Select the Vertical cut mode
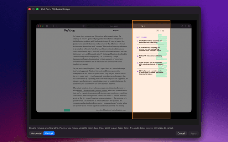 48,133
